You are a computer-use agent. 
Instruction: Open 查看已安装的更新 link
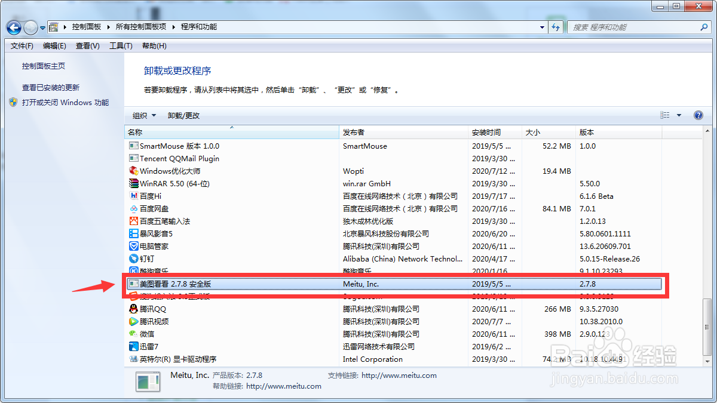(x=51, y=87)
